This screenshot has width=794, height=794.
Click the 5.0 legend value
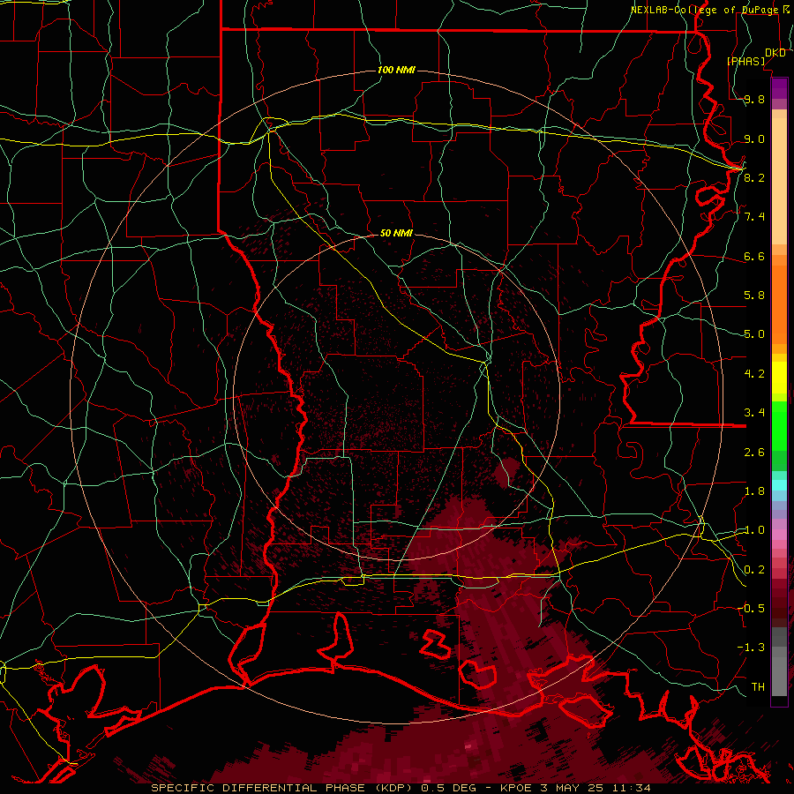pos(754,334)
